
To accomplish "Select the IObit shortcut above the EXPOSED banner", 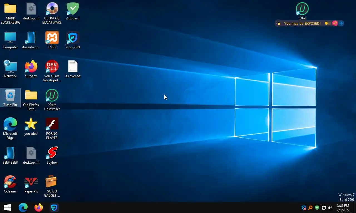I will coord(302,11).
